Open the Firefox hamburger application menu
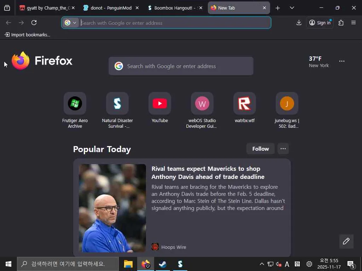The width and height of the screenshot is (362, 271). pos(354,23)
